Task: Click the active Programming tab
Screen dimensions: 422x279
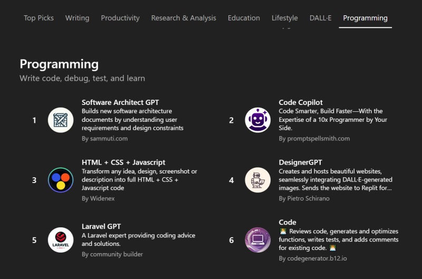Action: [365, 18]
